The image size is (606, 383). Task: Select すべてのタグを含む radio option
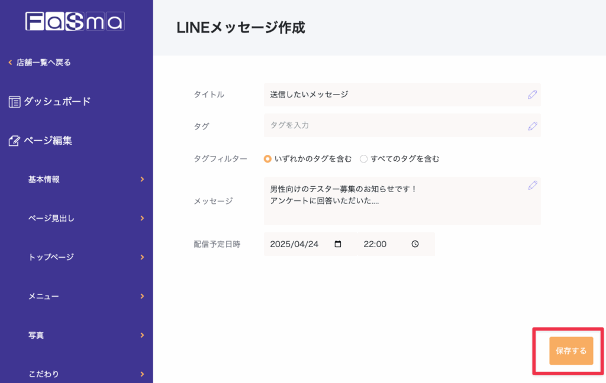[364, 158]
